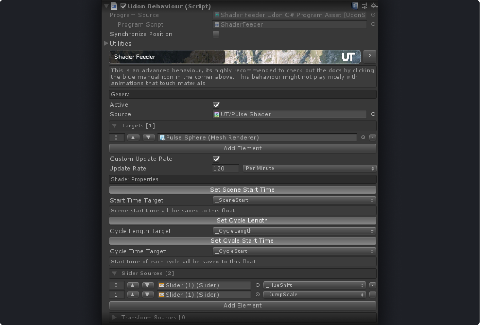This screenshot has height=325, width=480.
Task: Expand the Utilities foldout
Action: pyautogui.click(x=106, y=44)
